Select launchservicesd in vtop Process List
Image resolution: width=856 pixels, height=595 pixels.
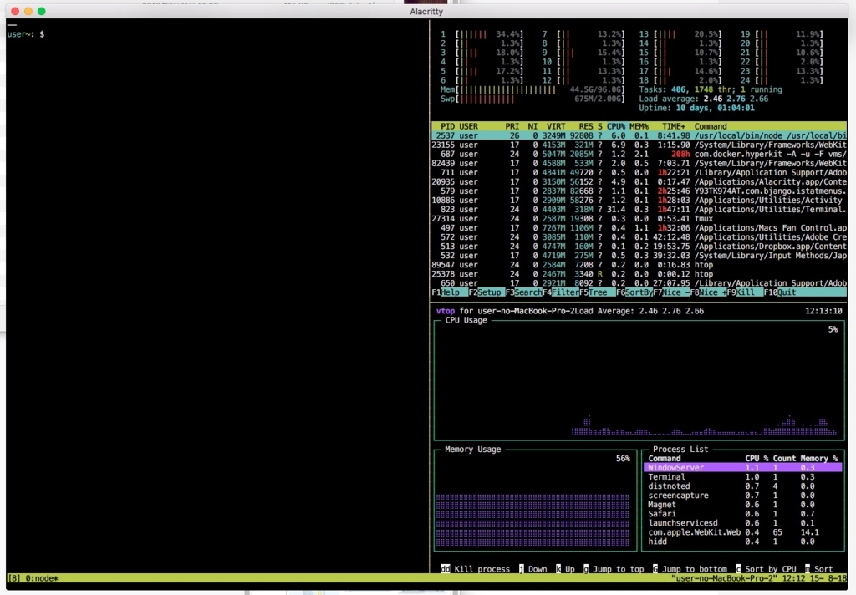click(x=742, y=523)
